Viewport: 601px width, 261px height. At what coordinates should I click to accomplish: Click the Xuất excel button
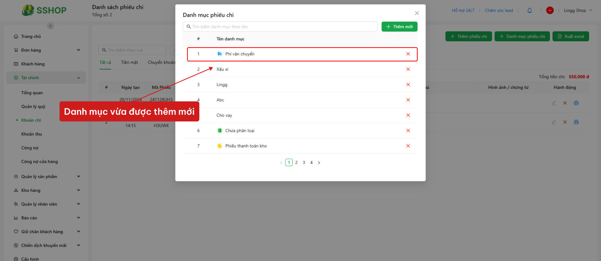point(571,36)
